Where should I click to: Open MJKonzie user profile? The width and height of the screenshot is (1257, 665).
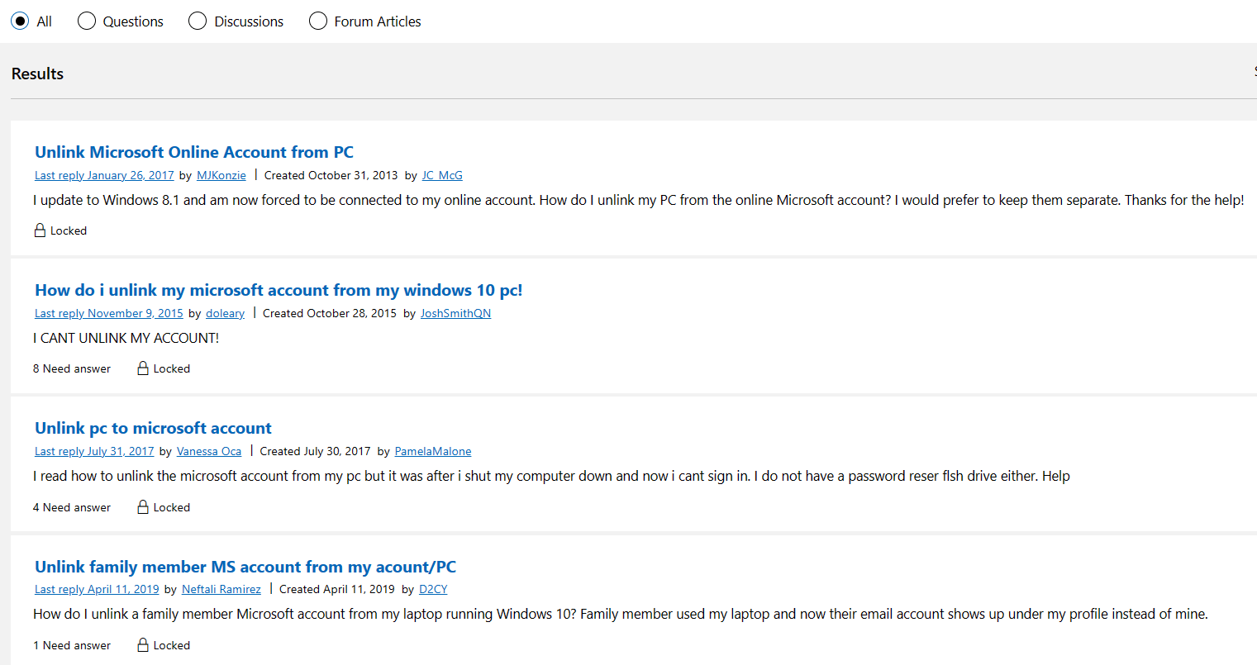(221, 175)
